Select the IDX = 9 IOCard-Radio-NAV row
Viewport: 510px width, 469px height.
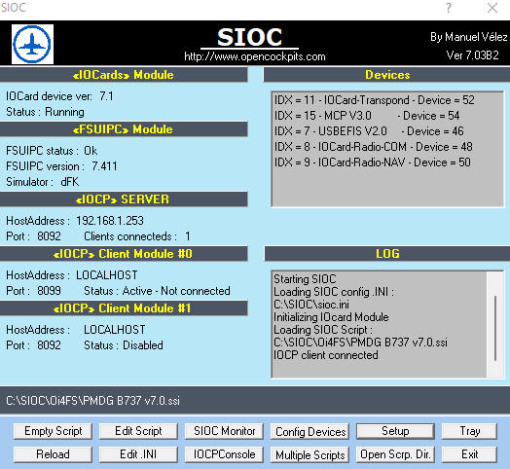tap(372, 162)
